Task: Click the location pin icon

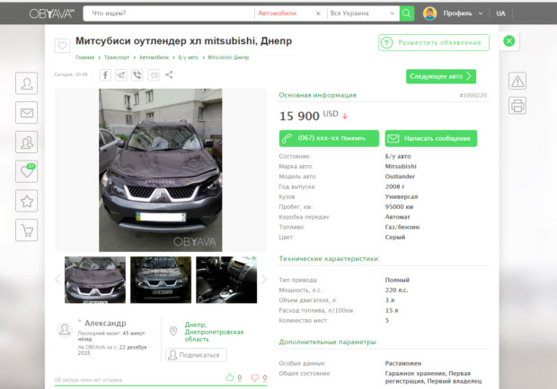Action: pyautogui.click(x=173, y=331)
